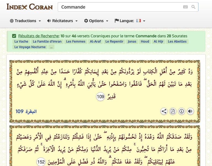This screenshot has height=166, width=212.
Task: Click the search field containing Commande
Action: pos(120,7)
